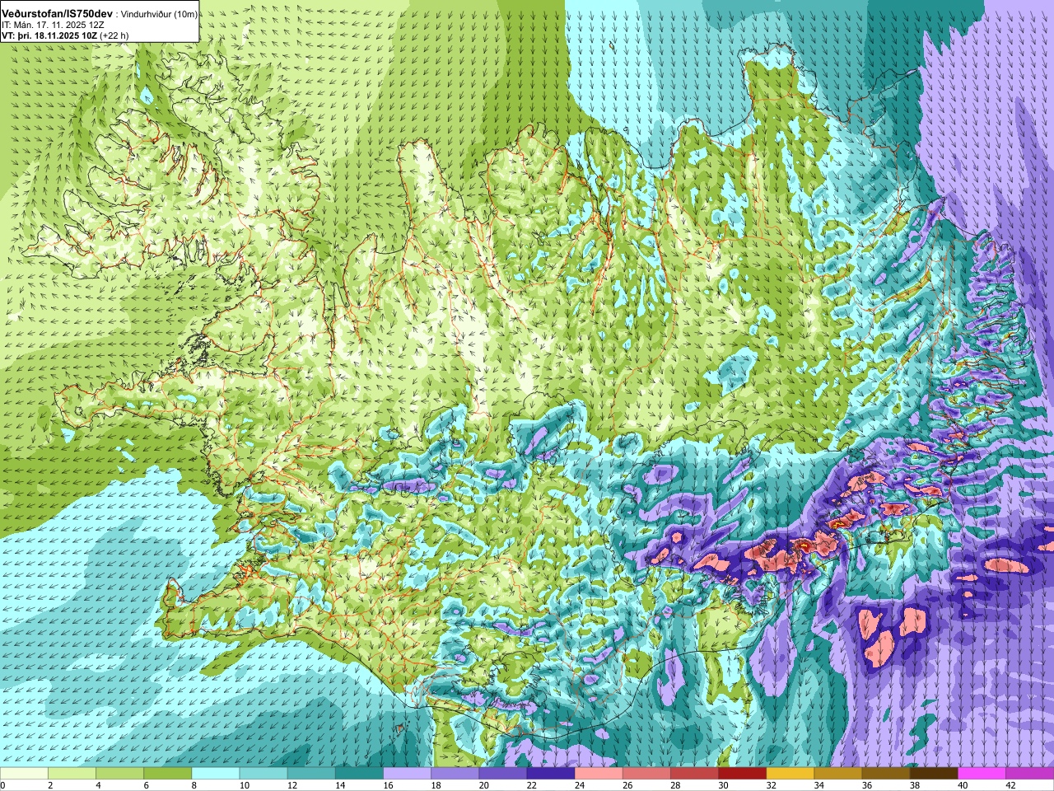Click the 28–30 legend swatch
The height and width of the screenshot is (791, 1054).
(x=694, y=774)
